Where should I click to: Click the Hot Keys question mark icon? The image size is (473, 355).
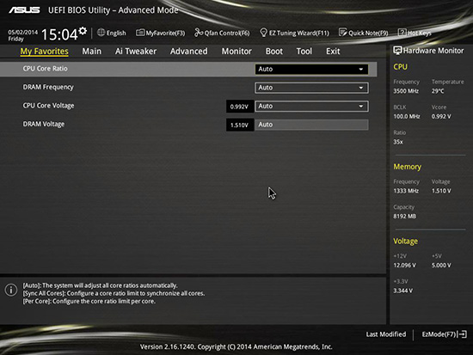(402, 33)
